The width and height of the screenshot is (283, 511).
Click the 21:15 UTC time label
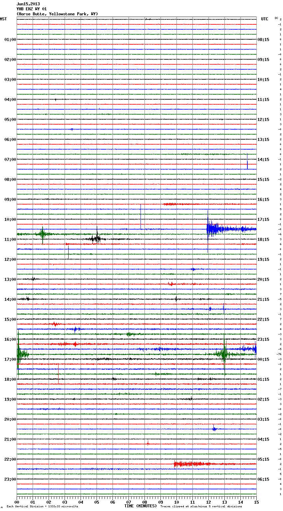coord(263,299)
